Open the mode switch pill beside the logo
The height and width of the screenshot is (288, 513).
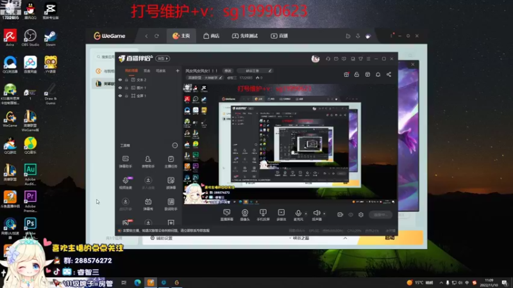click(x=163, y=58)
